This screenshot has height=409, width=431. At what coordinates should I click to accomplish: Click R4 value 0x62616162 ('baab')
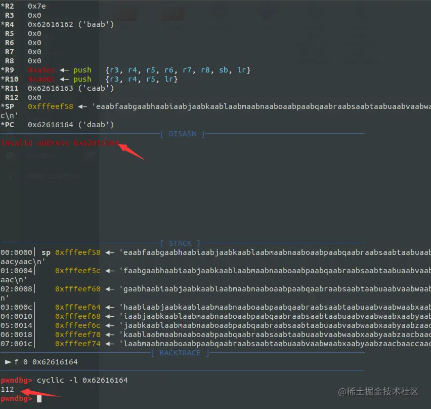point(71,24)
